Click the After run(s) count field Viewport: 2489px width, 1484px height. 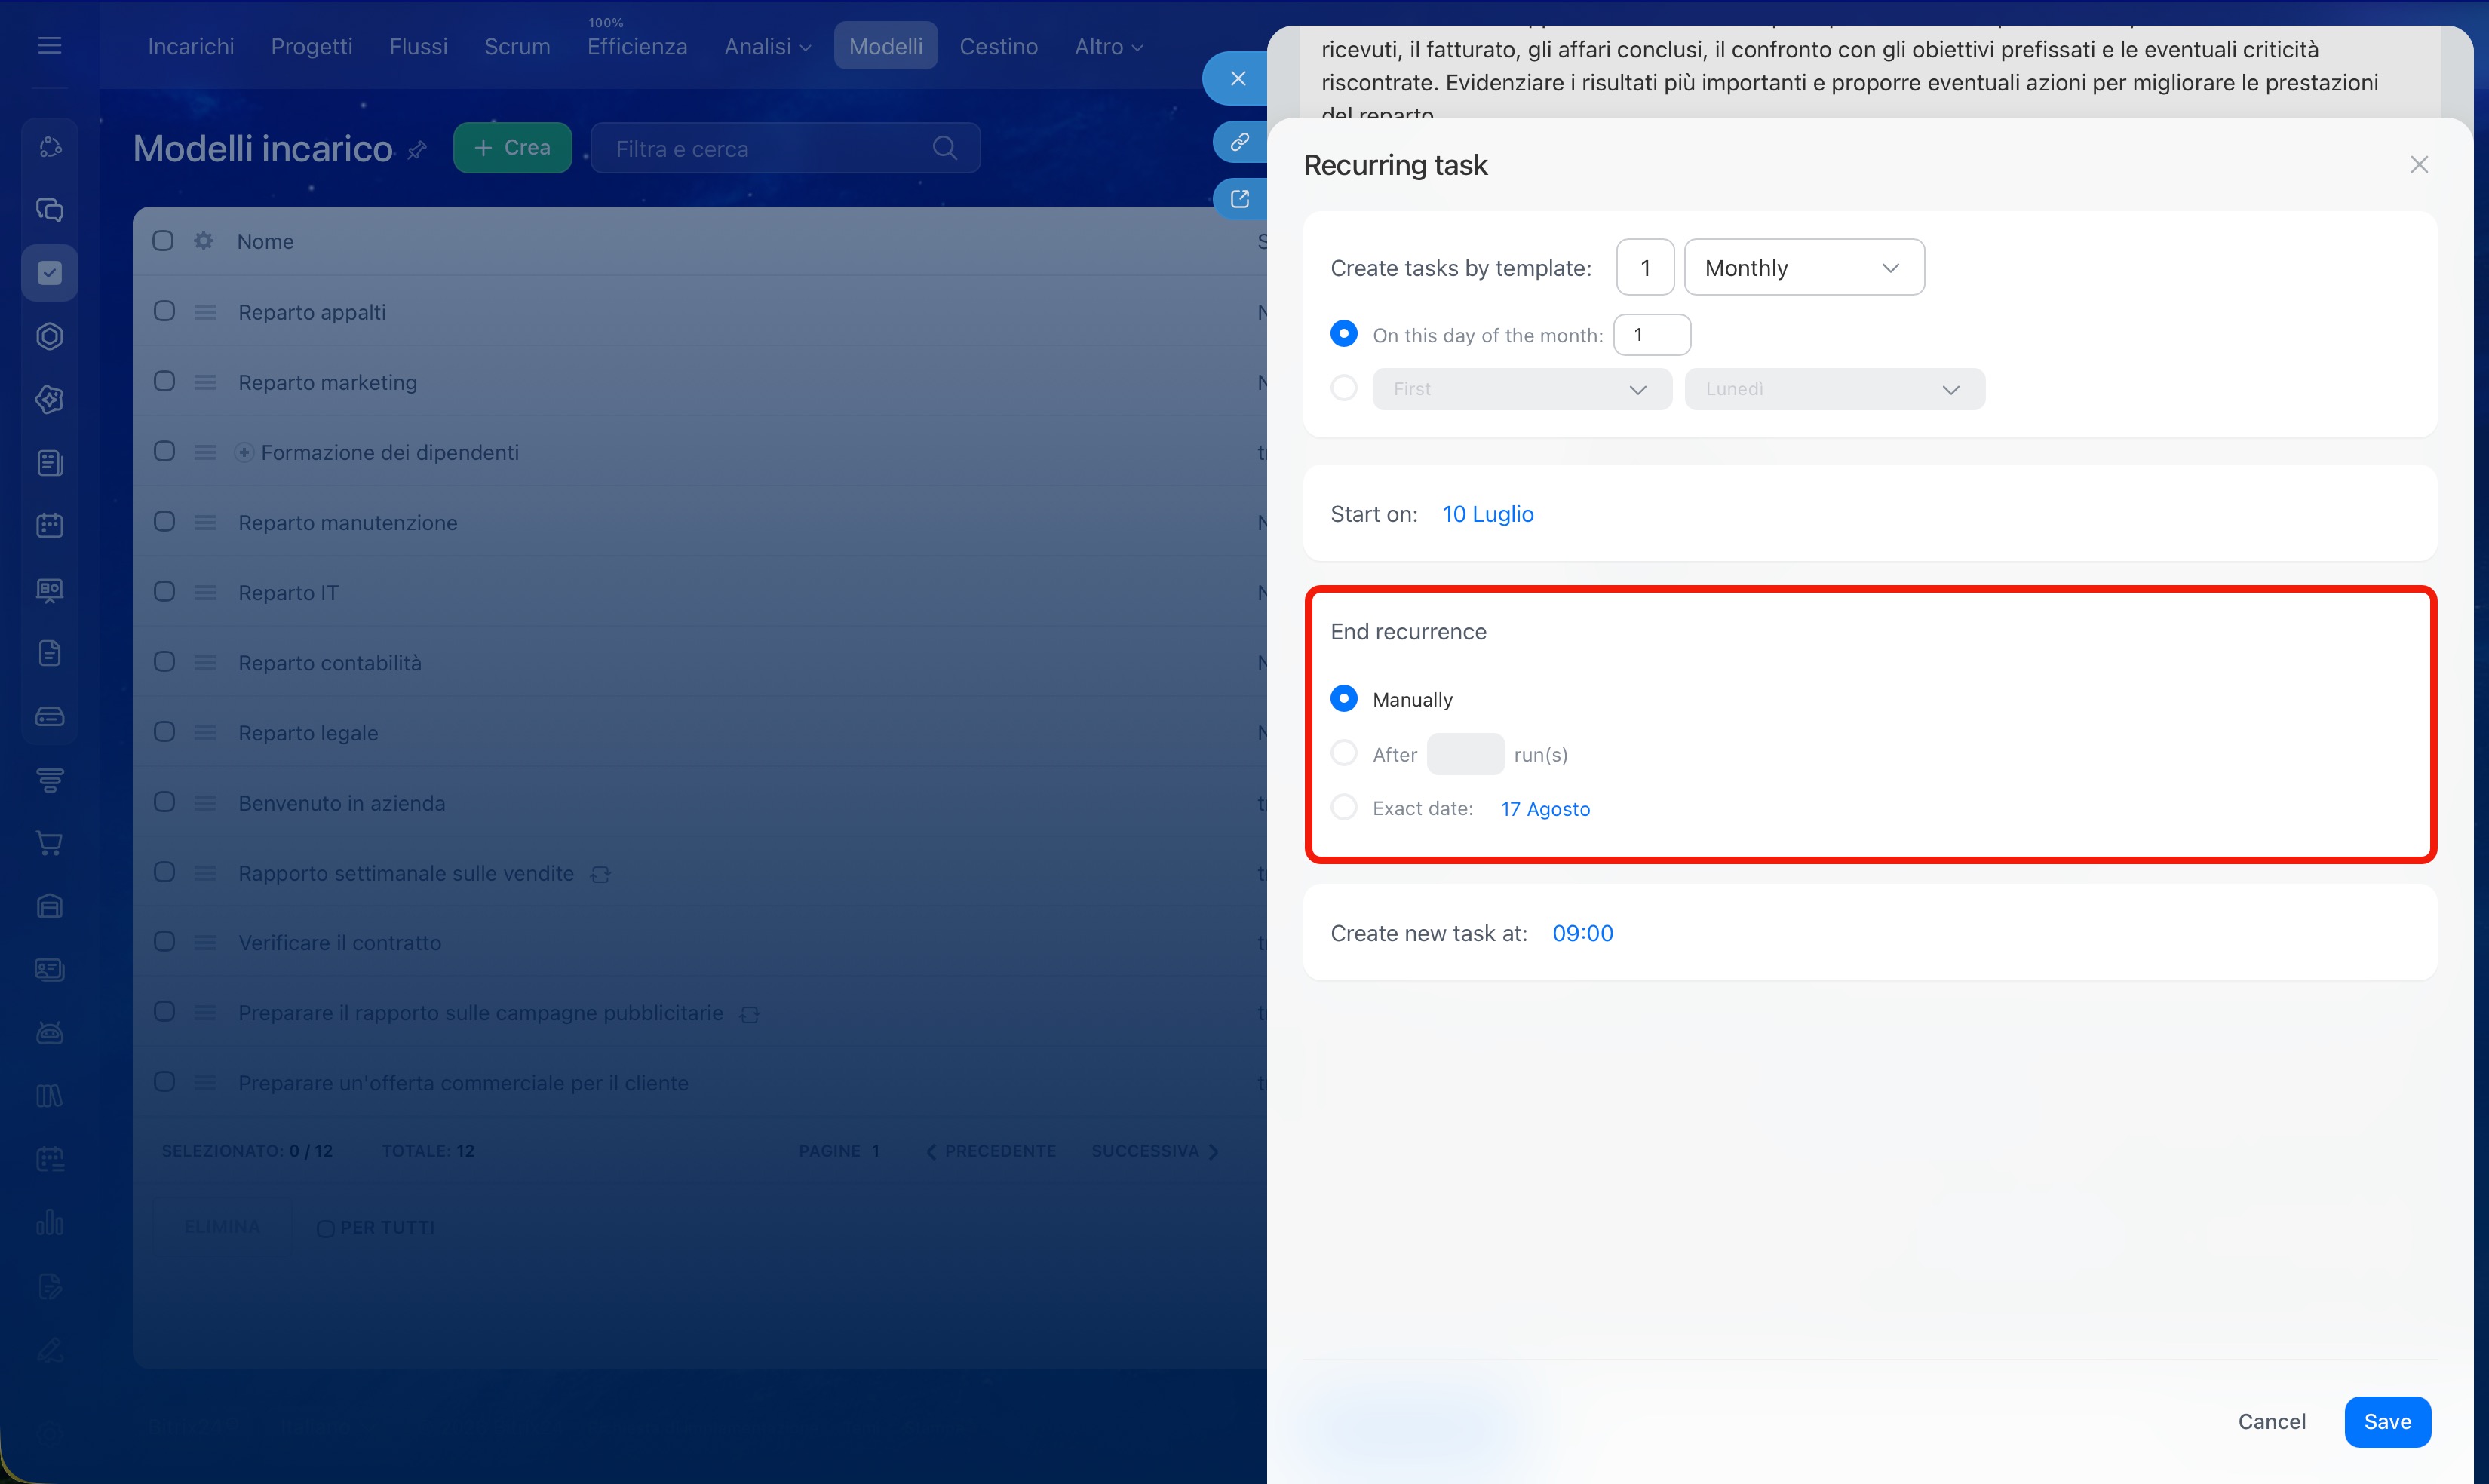[x=1465, y=754]
